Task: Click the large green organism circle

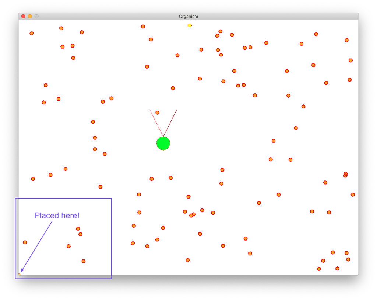Action: click(163, 144)
